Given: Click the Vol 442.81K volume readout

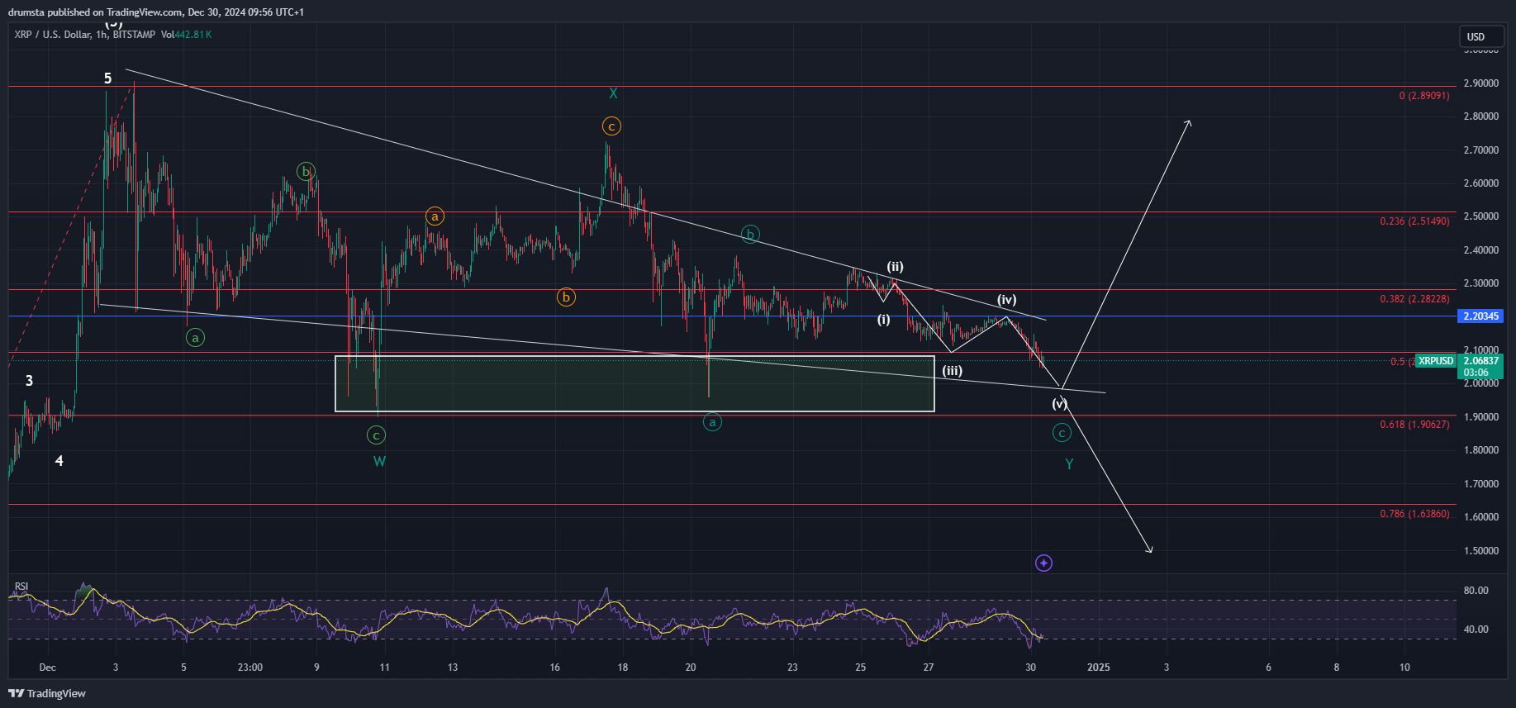Looking at the screenshot, I should pos(186,35).
